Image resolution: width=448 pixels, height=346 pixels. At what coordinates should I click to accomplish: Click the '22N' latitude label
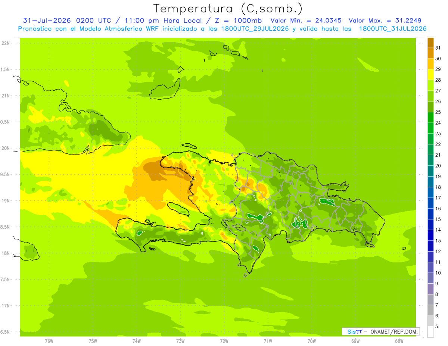point(6,43)
